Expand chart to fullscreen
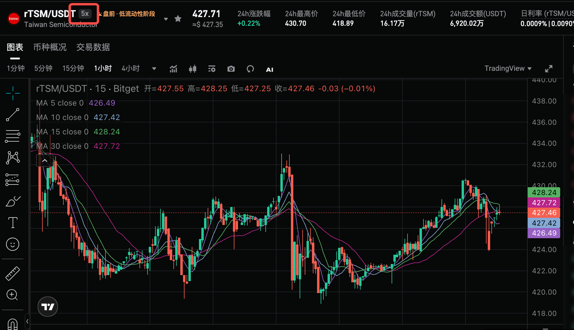The height and width of the screenshot is (330, 574). 549,69
